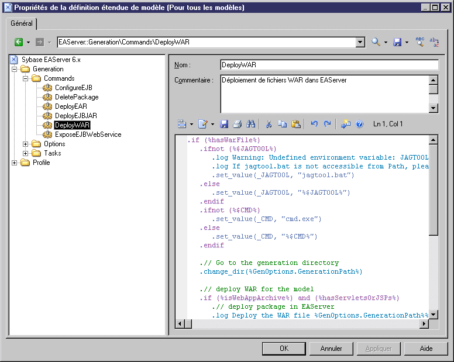Open the editor menu dropdown arrow

coord(191,124)
